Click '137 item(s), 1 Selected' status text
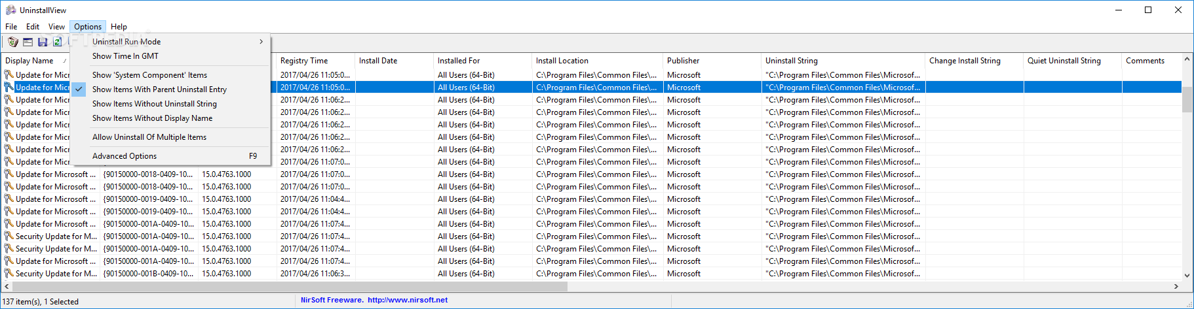The image size is (1194, 309). tap(41, 302)
